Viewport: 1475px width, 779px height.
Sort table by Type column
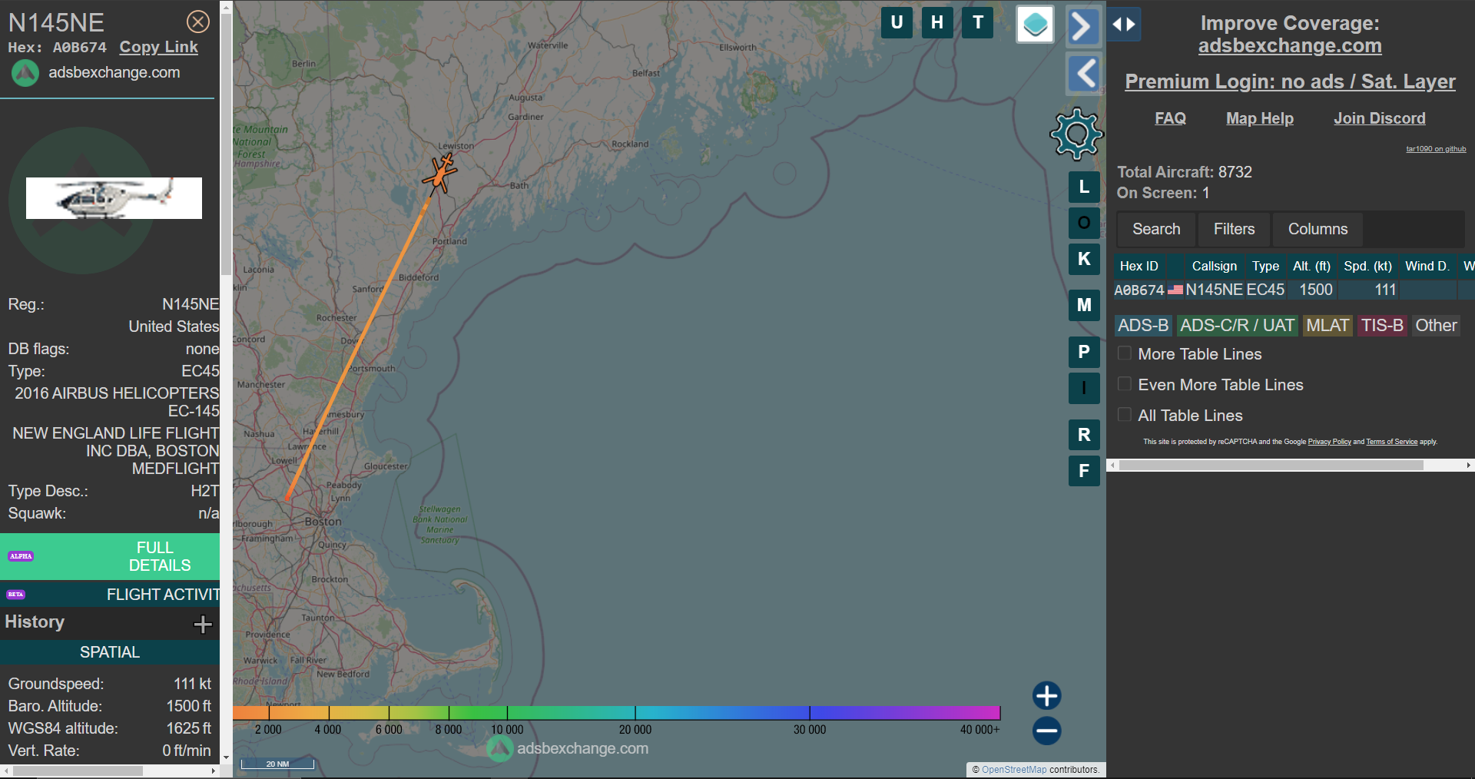(1265, 266)
